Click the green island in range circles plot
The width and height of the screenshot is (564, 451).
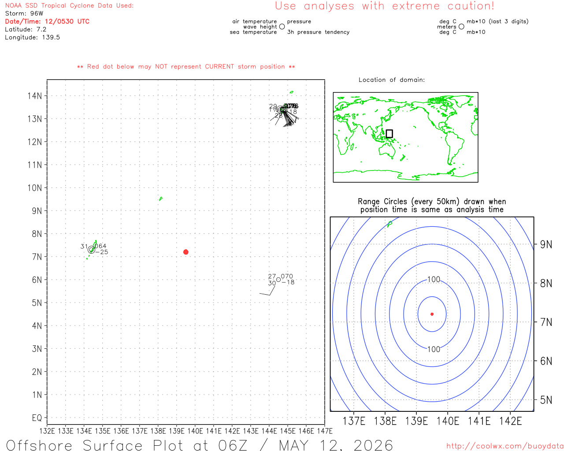click(x=390, y=224)
